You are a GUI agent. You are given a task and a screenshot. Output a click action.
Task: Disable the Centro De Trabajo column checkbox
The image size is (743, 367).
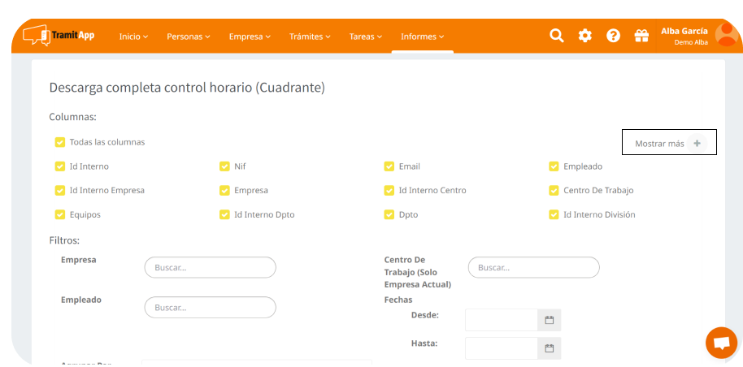554,191
